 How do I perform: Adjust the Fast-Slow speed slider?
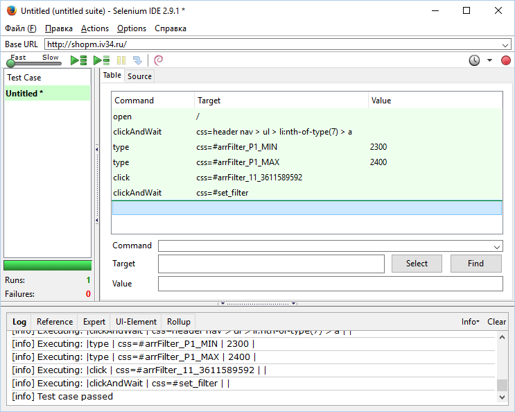[x=10, y=62]
